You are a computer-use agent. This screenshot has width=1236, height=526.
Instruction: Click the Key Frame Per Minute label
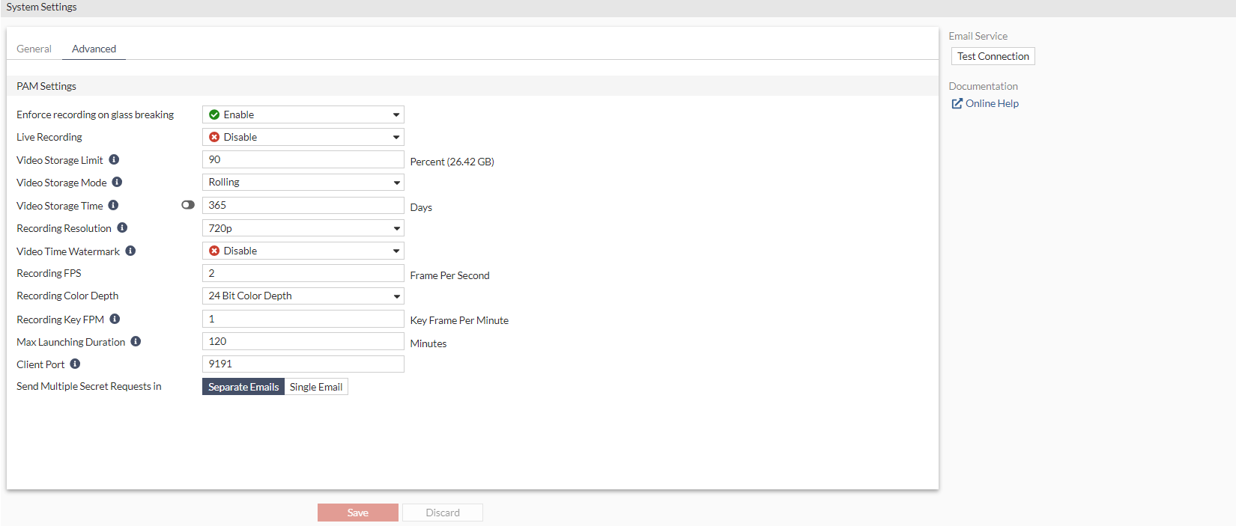tap(459, 320)
